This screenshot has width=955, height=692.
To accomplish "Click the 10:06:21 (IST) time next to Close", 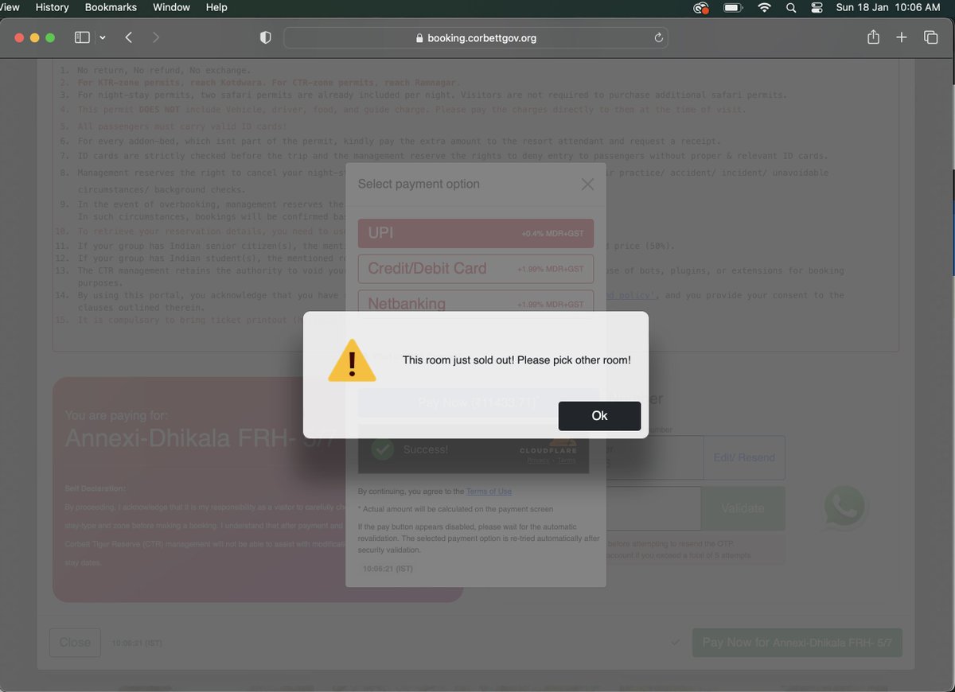I will coord(138,643).
